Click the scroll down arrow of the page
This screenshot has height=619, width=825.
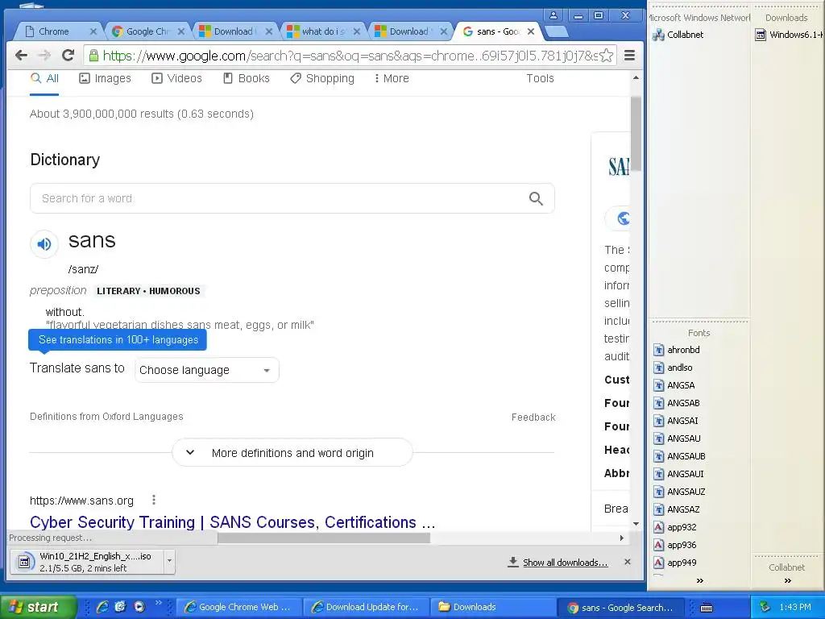pos(636,524)
